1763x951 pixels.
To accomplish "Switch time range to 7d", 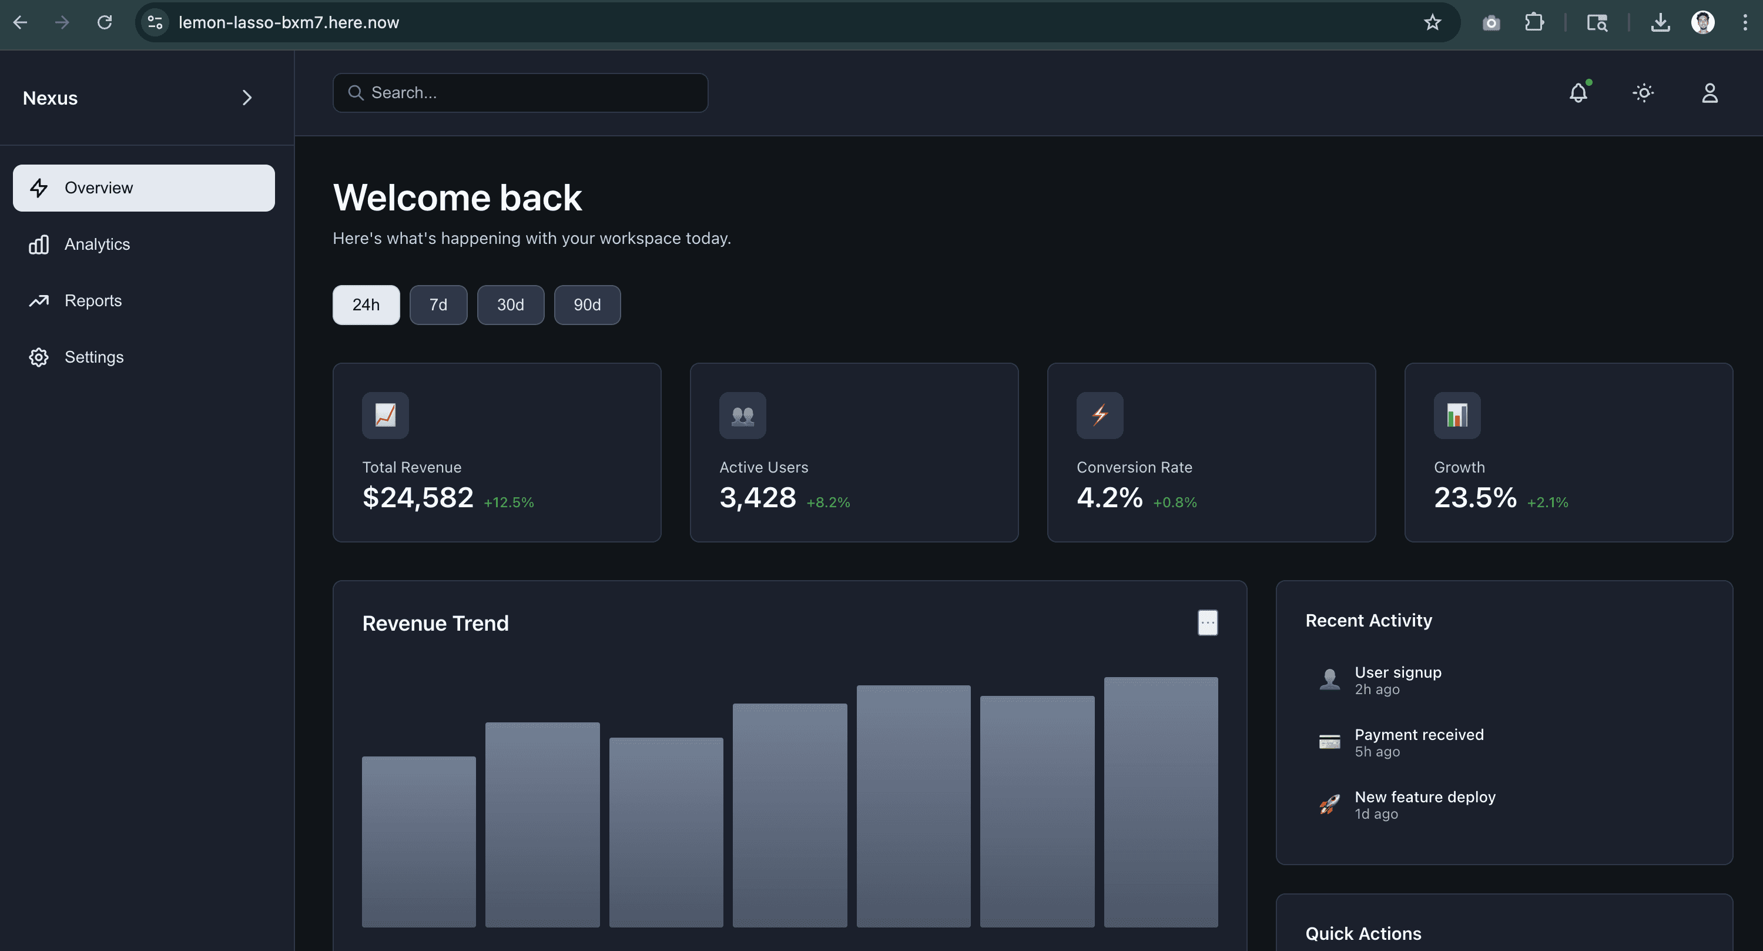I will (x=438, y=304).
